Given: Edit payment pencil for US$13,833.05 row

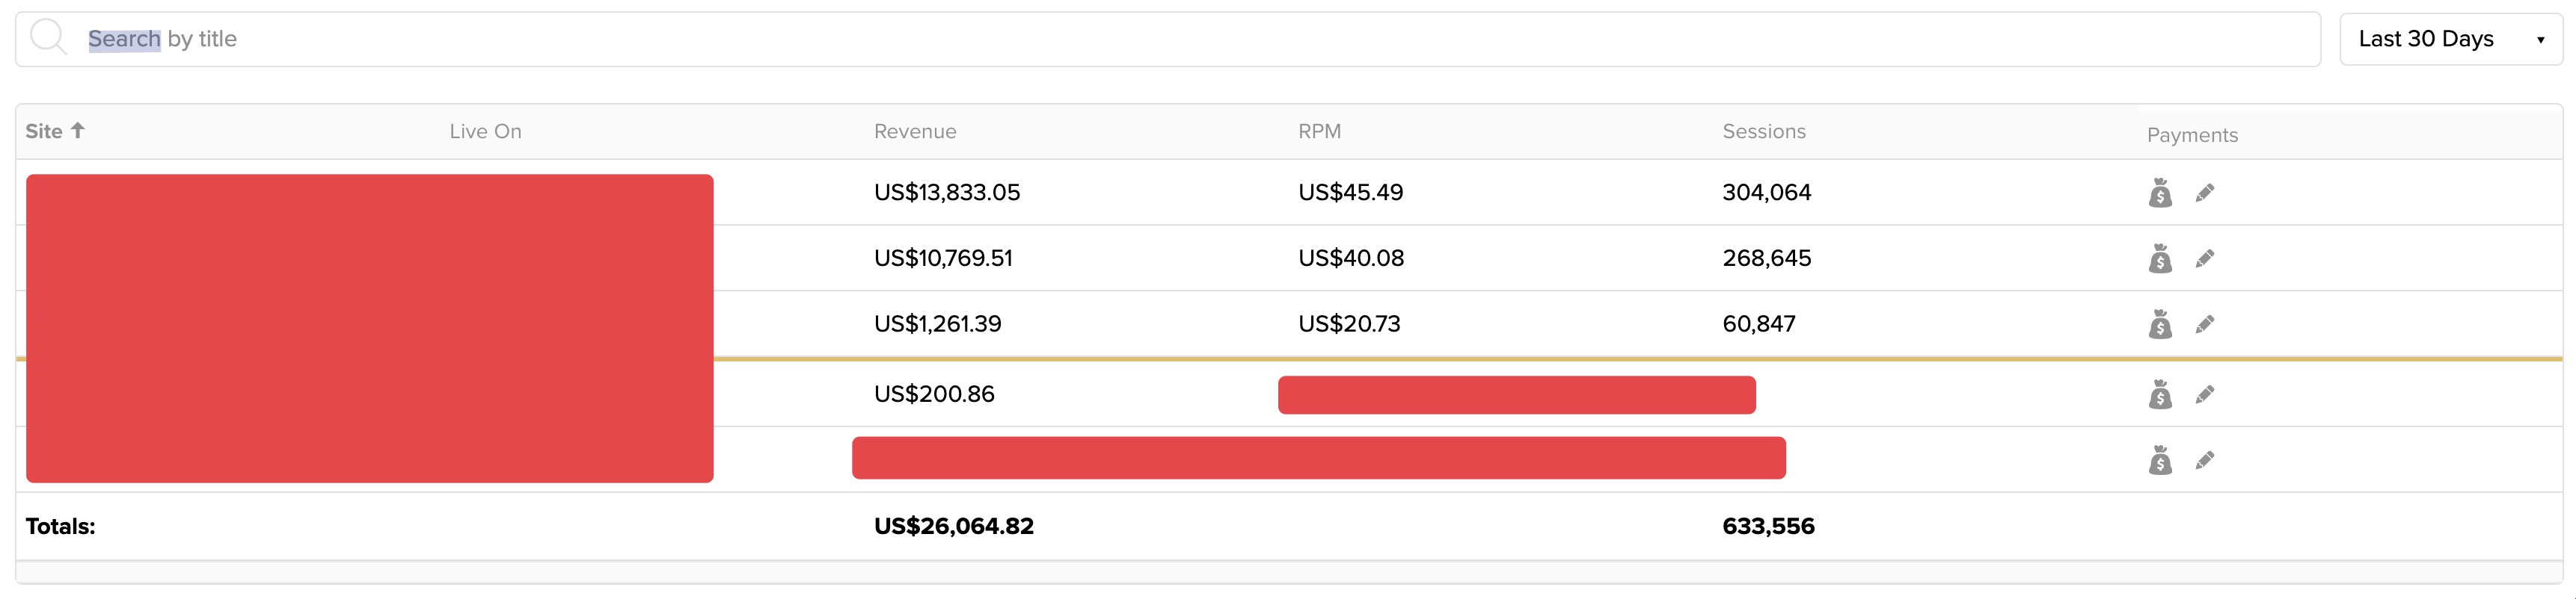Looking at the screenshot, I should pos(2205,193).
